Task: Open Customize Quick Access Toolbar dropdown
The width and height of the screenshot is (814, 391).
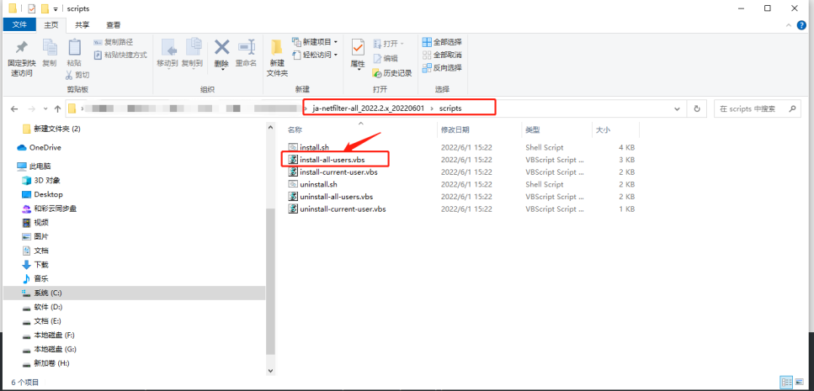Action: point(55,8)
